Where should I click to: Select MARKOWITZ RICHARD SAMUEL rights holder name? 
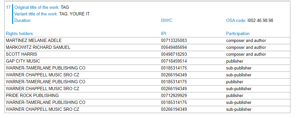(38, 47)
